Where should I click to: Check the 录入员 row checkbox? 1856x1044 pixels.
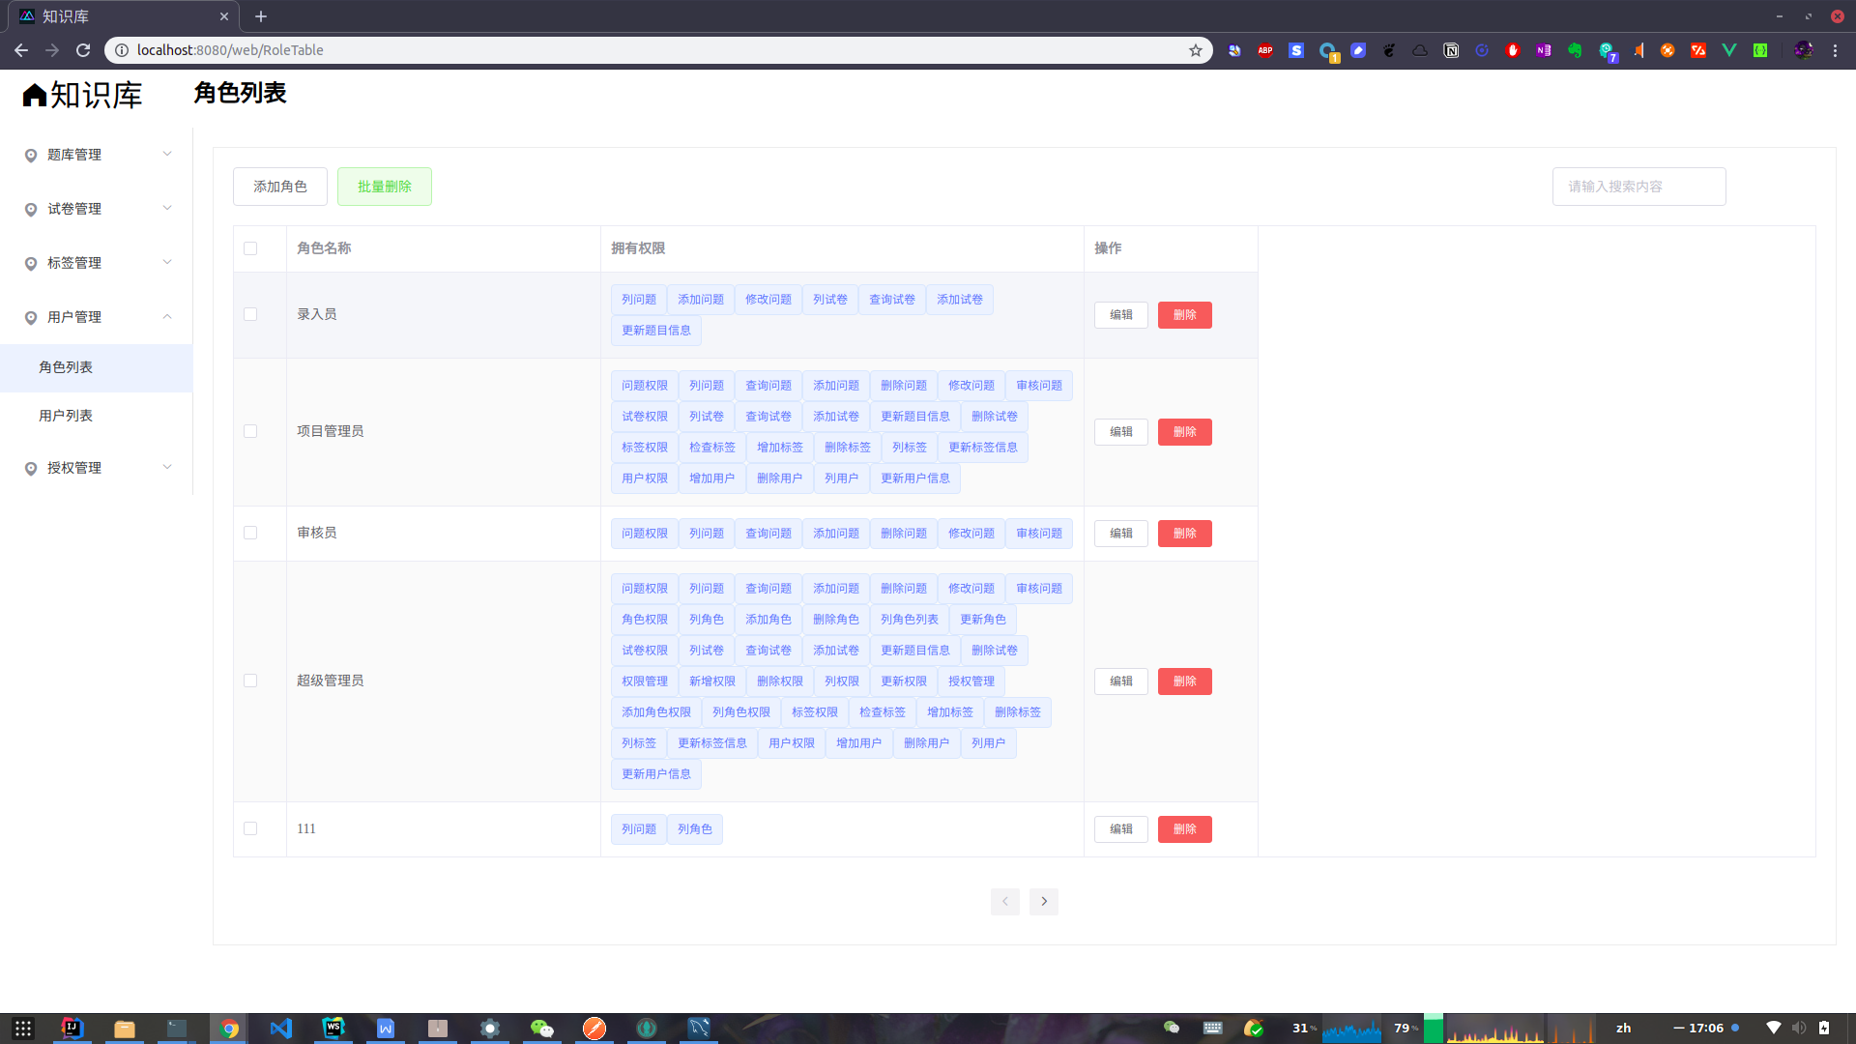250,315
